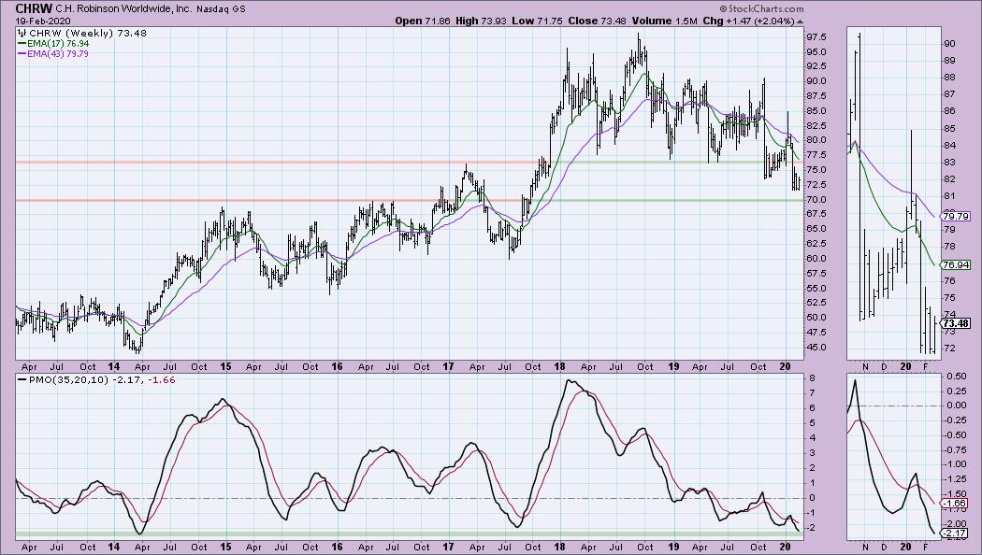Click the 79.79 EMA price tag on zoom panel
The width and height of the screenshot is (982, 555).
pyautogui.click(x=956, y=217)
